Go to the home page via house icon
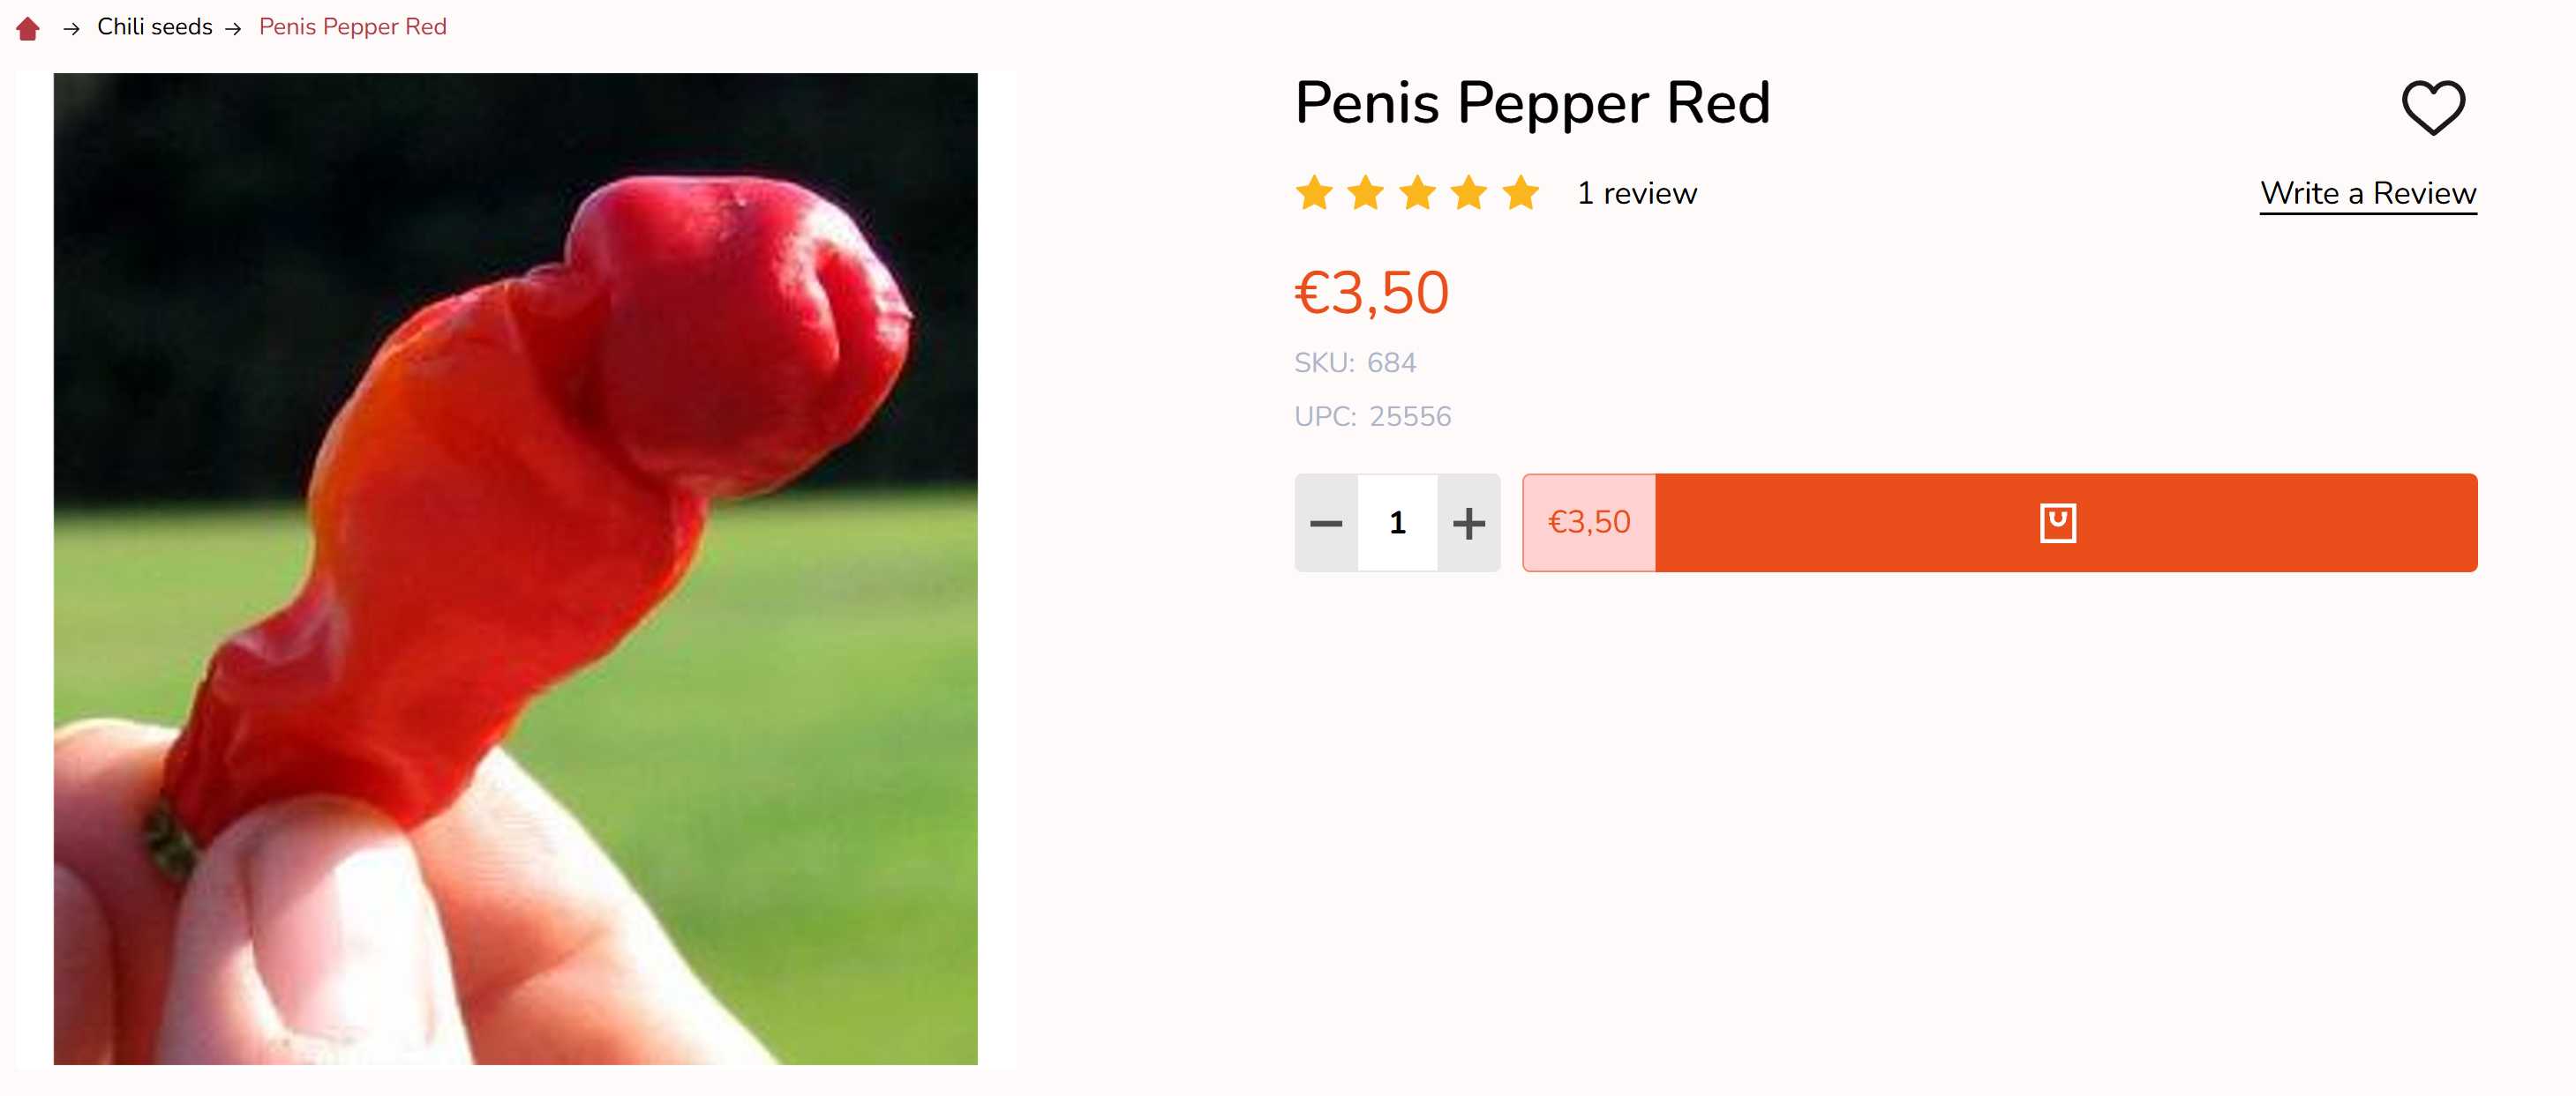 [x=28, y=28]
